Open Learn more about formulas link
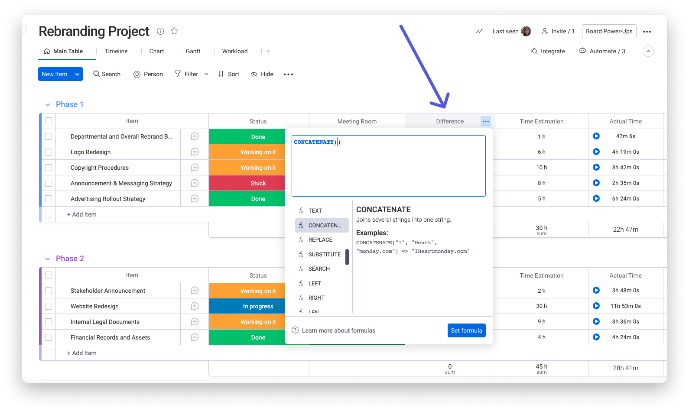This screenshot has height=411, width=689. pyautogui.click(x=334, y=330)
